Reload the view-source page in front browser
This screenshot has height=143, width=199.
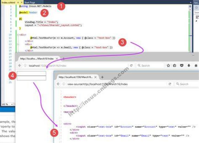click(x=170, y=84)
